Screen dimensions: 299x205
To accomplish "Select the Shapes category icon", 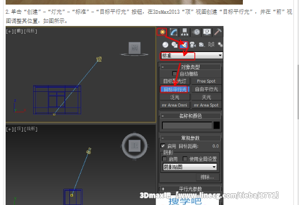I will point(175,45).
